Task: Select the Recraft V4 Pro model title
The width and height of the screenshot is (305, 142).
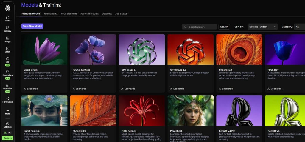Action: tap(227, 131)
